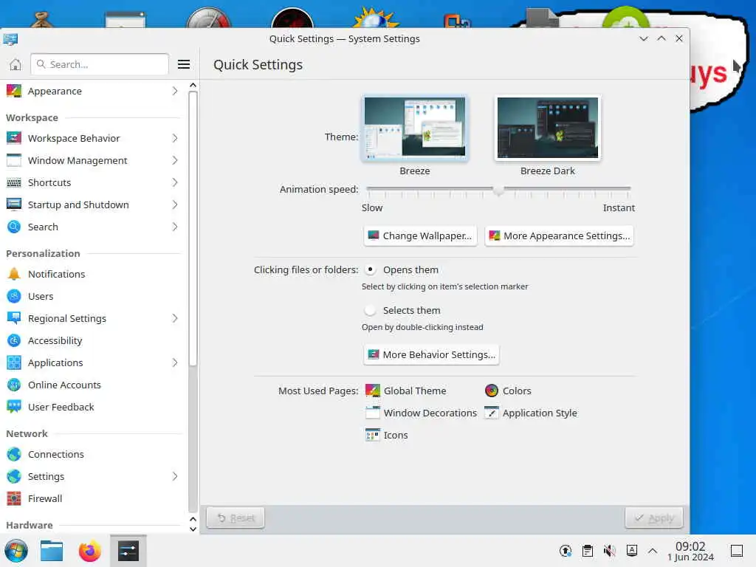Click the Applications grid icon

click(14, 362)
